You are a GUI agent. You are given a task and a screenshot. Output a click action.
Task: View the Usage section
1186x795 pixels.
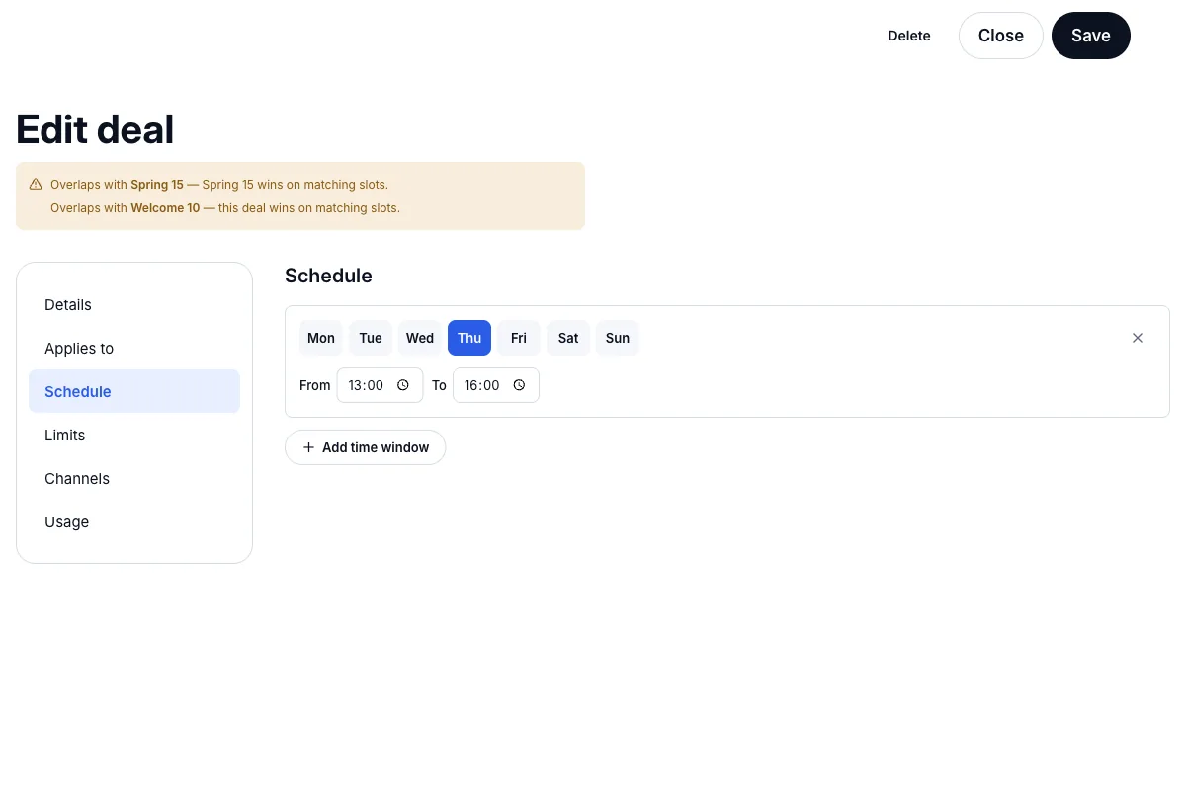[134, 521]
